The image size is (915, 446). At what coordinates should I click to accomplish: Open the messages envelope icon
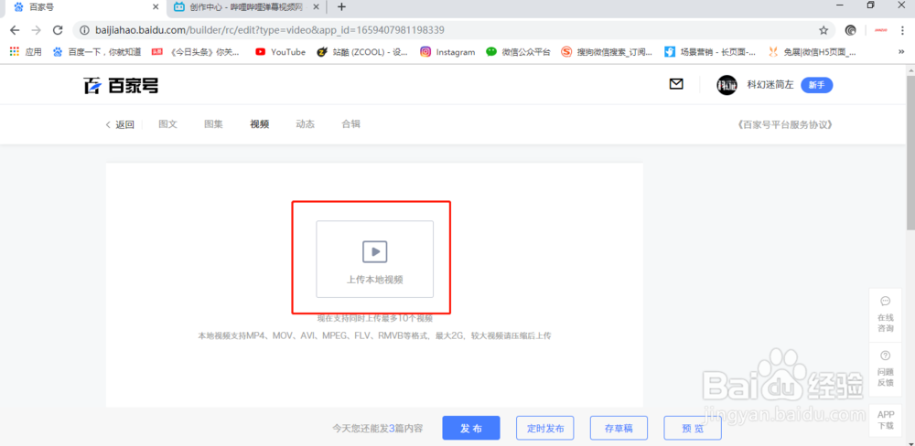coord(676,84)
